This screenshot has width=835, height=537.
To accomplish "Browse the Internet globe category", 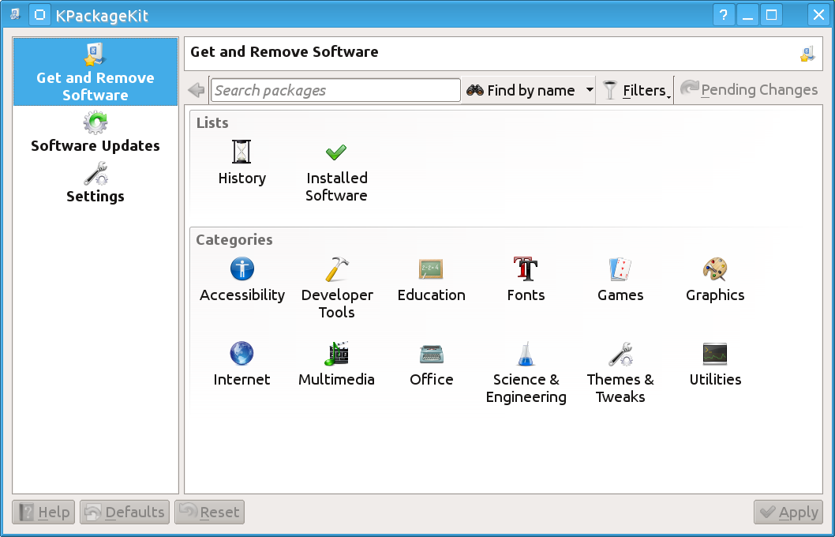I will pyautogui.click(x=242, y=364).
